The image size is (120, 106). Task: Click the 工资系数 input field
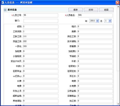[x=41, y=32]
